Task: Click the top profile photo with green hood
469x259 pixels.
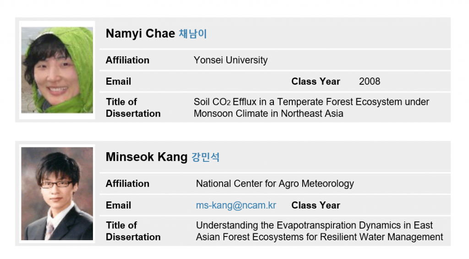Action: [x=57, y=70]
